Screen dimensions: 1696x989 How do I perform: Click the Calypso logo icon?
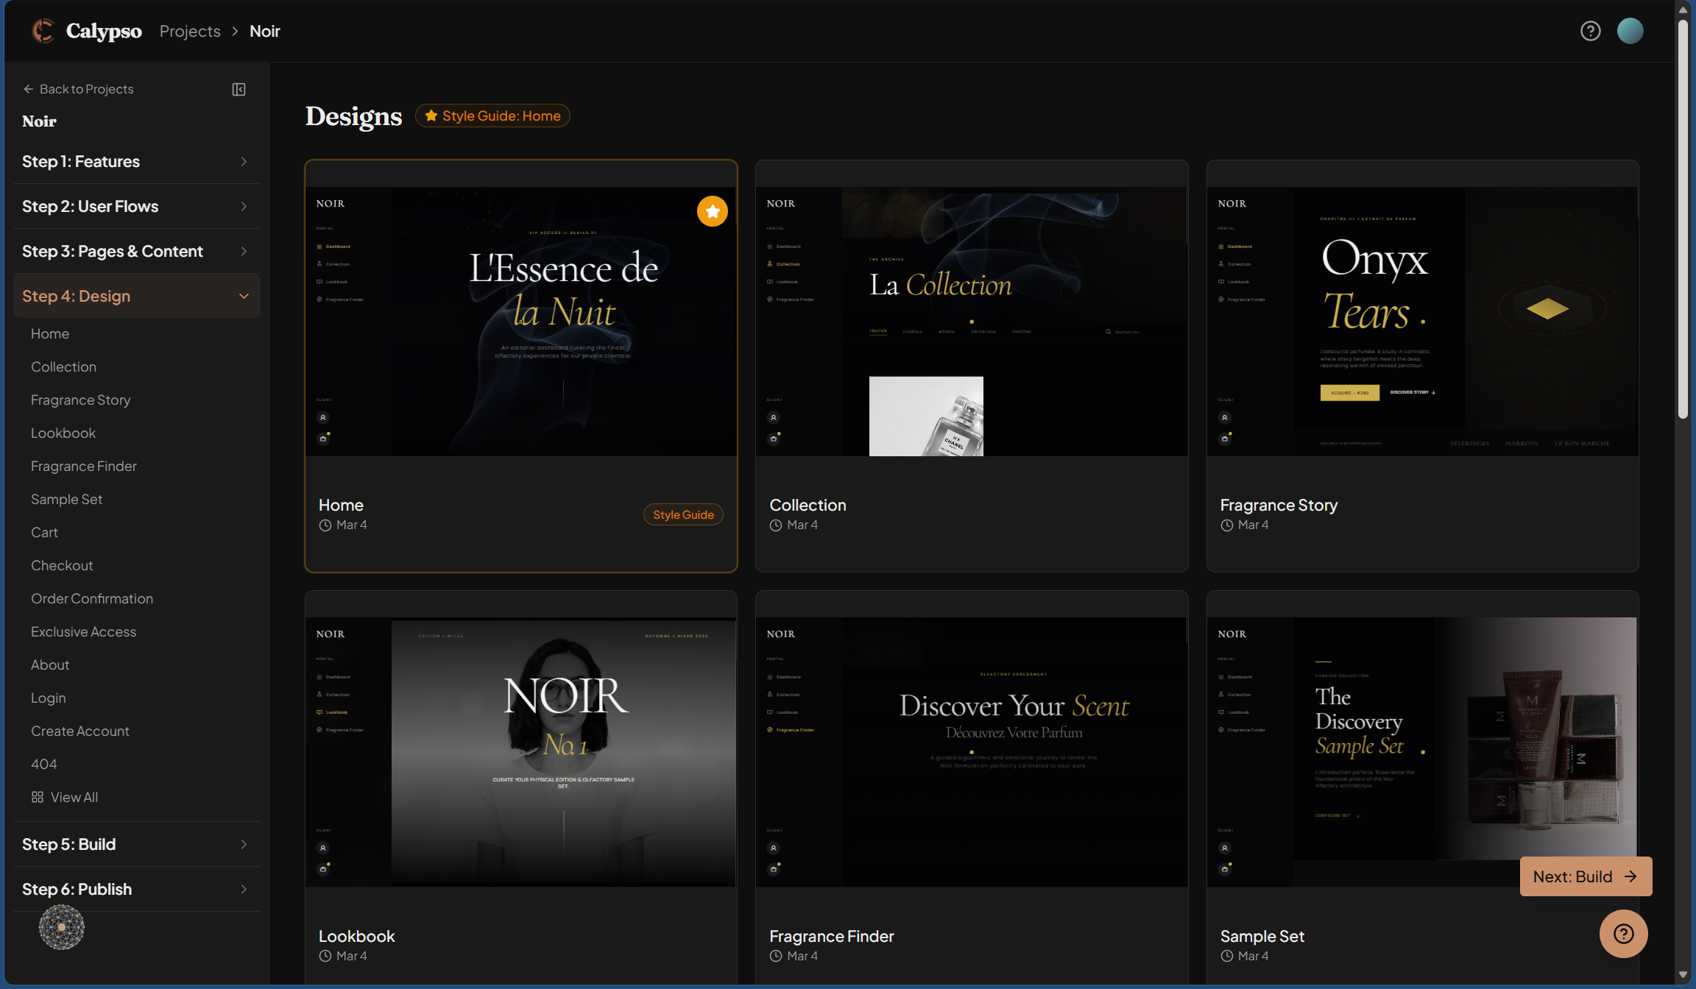coord(43,31)
